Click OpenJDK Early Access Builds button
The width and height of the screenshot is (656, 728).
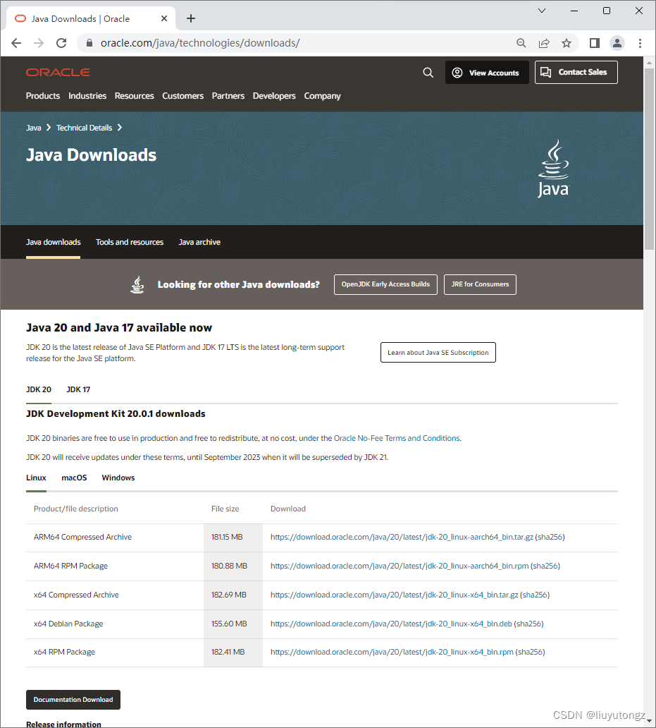tap(385, 284)
